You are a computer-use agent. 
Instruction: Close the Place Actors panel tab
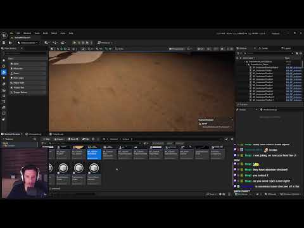(x=22, y=48)
